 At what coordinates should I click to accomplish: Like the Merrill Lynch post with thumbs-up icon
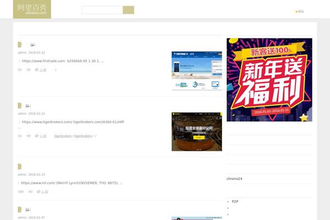38,191
